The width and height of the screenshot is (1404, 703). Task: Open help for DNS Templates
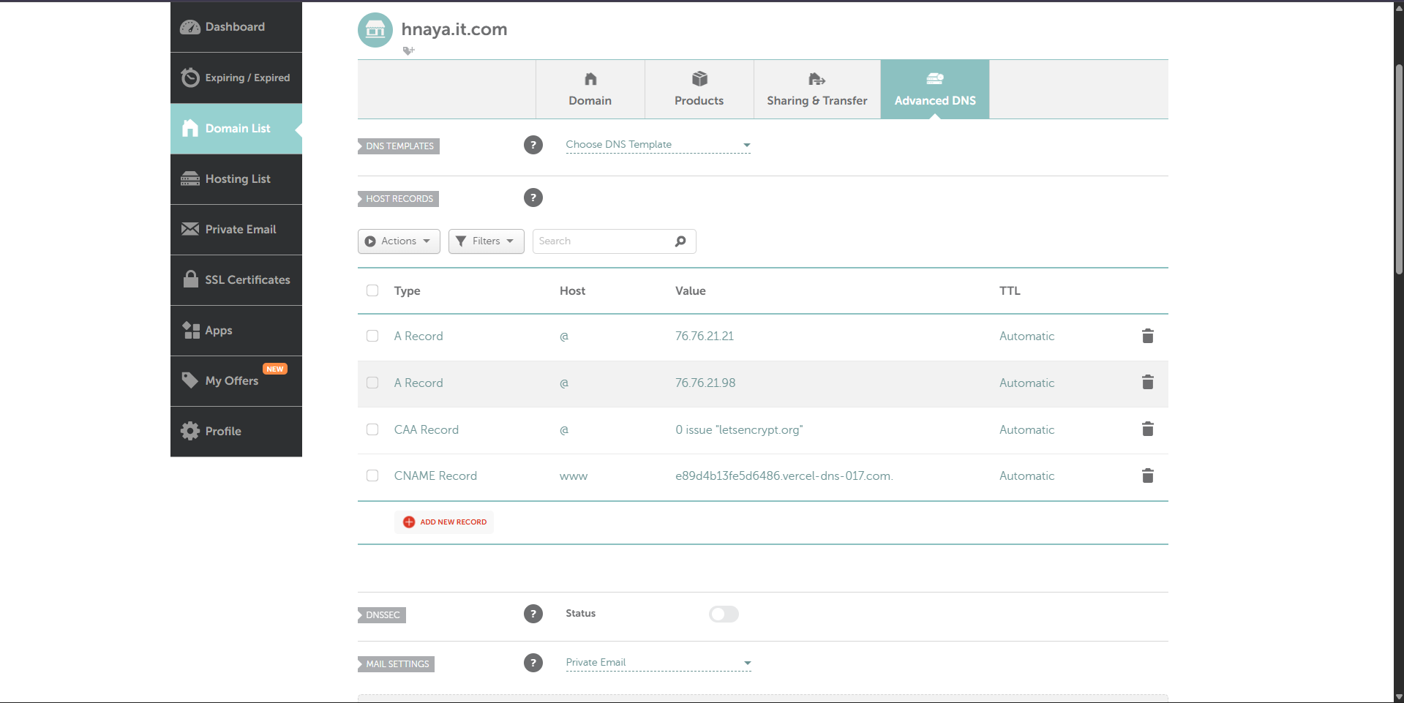point(533,145)
